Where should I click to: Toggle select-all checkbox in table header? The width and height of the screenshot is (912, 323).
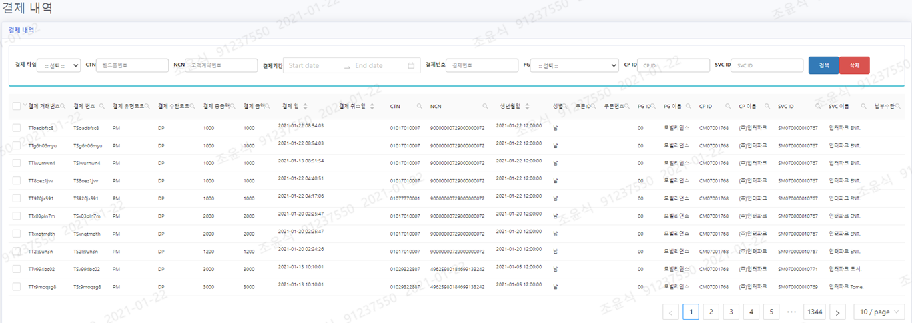tap(17, 106)
